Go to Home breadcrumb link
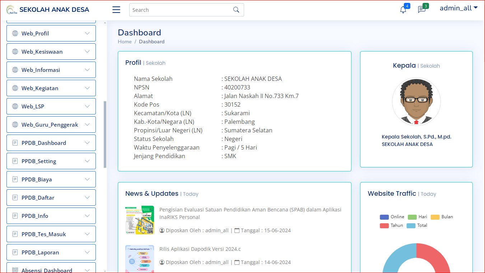The height and width of the screenshot is (273, 485). (125, 42)
